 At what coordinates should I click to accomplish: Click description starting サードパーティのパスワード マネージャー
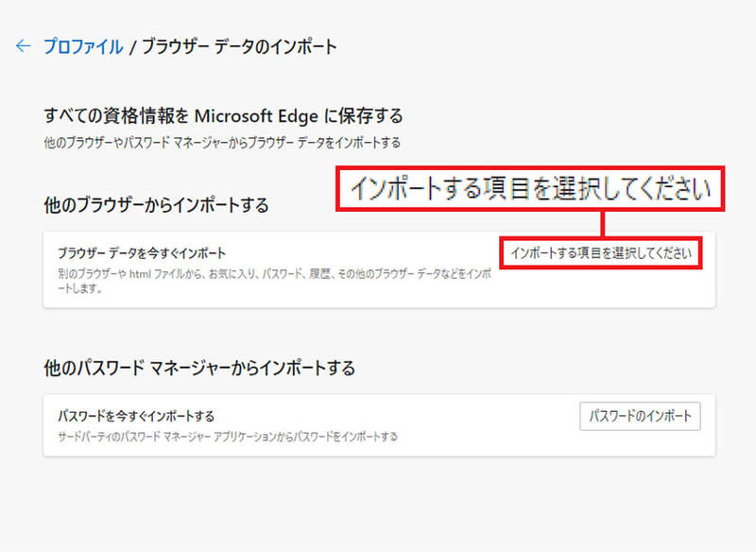click(x=228, y=437)
